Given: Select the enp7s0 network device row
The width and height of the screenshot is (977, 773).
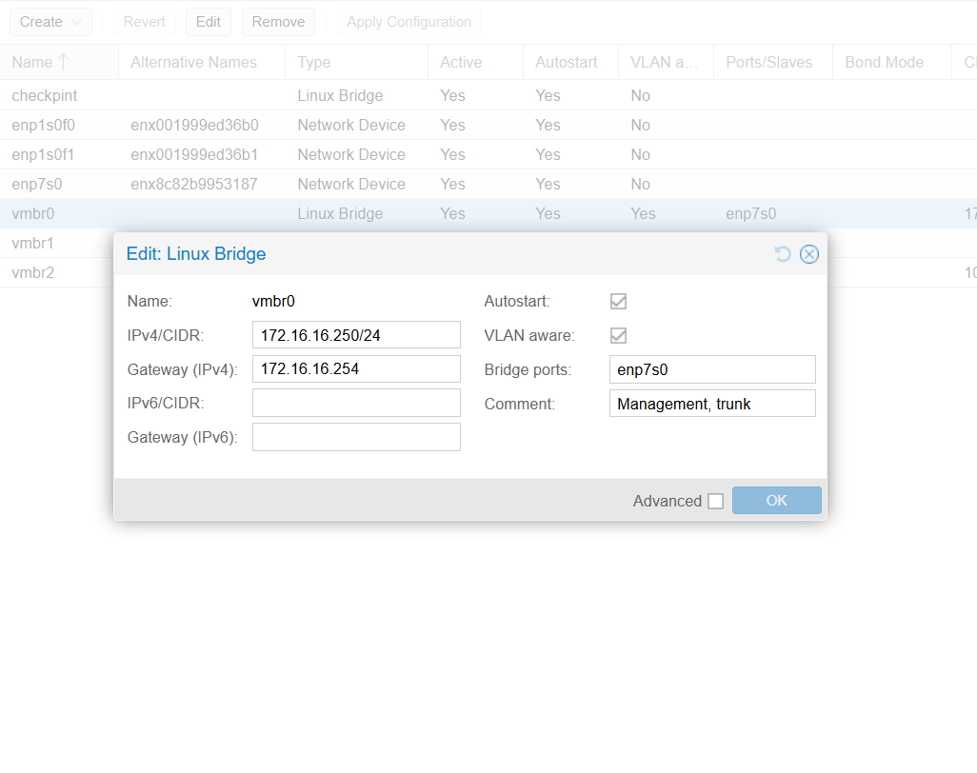Looking at the screenshot, I should [x=488, y=185].
